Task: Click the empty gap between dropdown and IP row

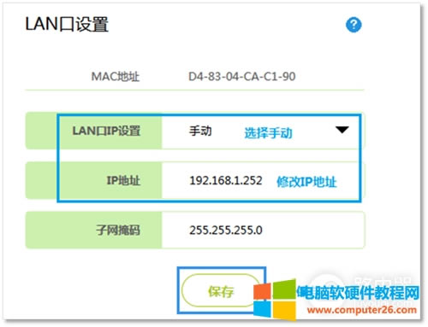Action: click(208, 155)
